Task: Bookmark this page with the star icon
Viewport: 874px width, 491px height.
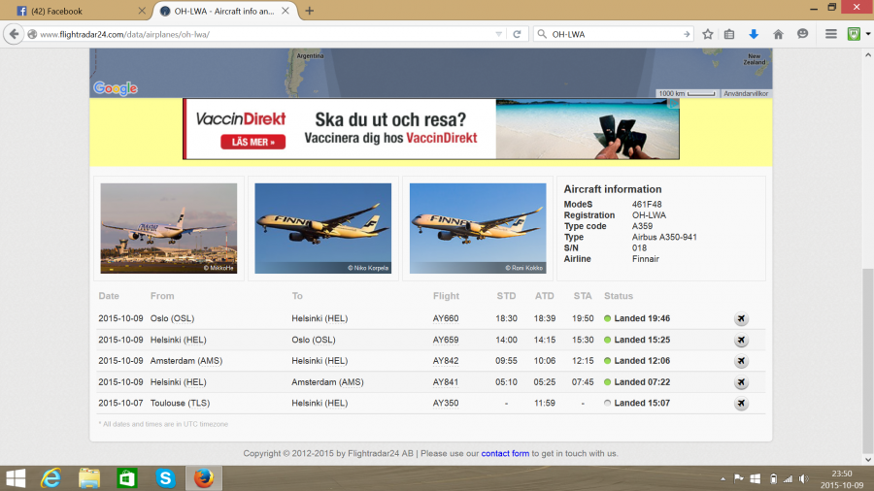Action: pos(708,34)
